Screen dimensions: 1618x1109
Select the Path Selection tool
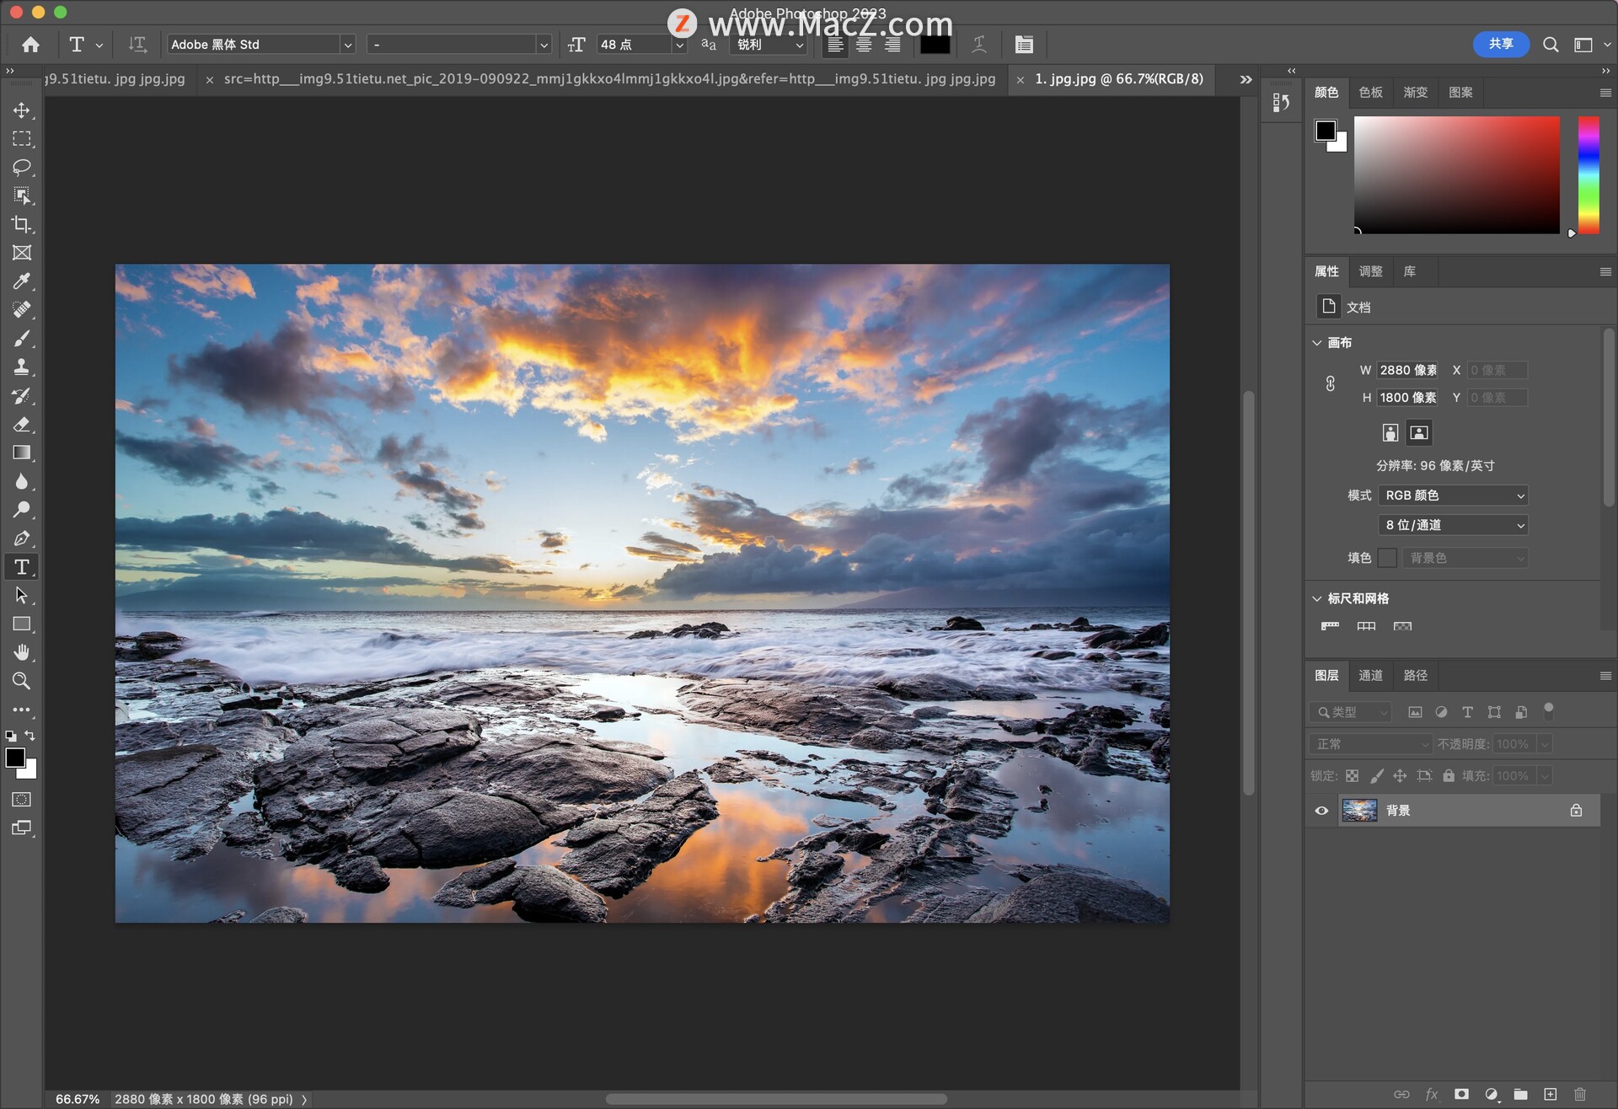click(x=22, y=596)
